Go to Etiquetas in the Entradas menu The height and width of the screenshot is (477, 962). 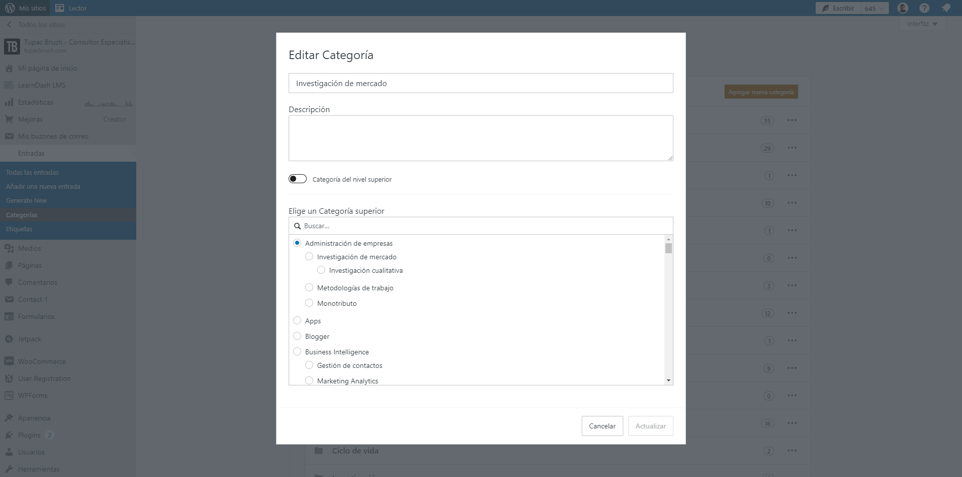[x=20, y=229]
